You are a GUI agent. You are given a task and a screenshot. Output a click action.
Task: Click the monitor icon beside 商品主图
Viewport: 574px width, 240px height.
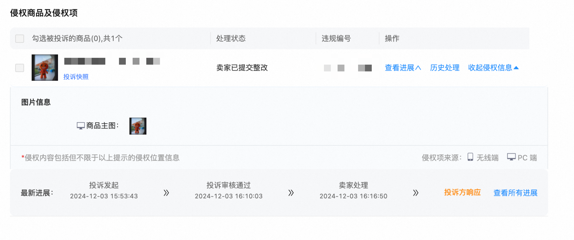pyautogui.click(x=81, y=126)
